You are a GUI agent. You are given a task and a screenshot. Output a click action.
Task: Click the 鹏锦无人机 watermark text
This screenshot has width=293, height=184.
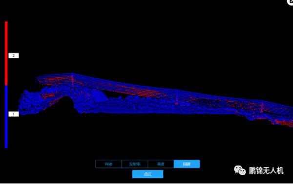(266, 170)
